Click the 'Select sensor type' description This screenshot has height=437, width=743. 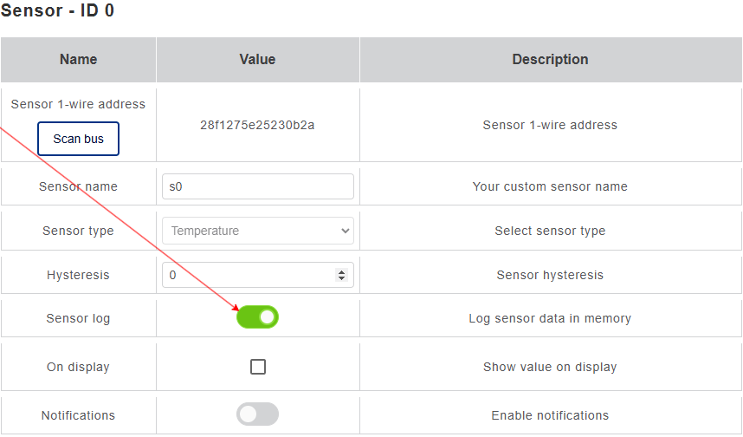click(x=550, y=231)
